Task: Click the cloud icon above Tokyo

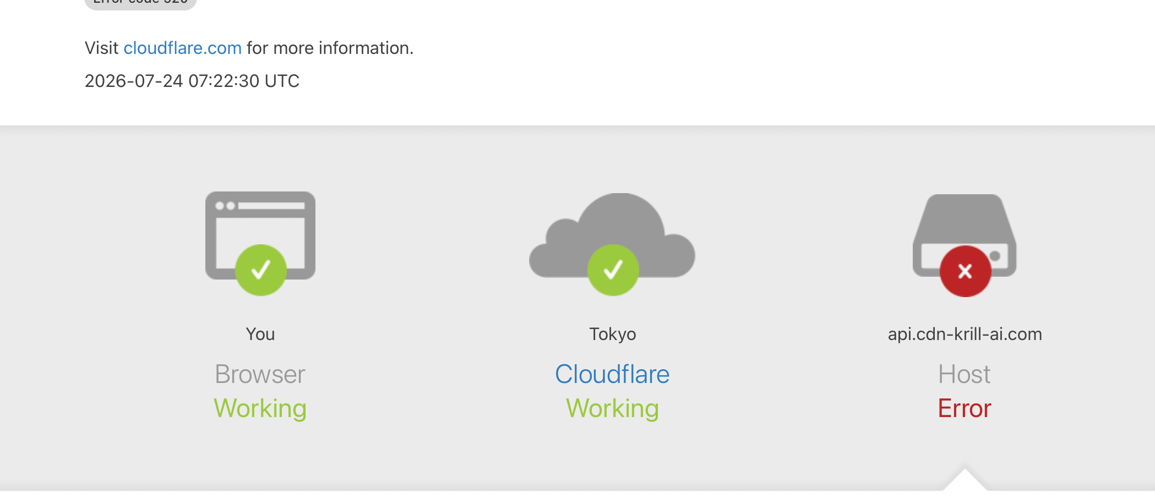Action: pos(612,244)
